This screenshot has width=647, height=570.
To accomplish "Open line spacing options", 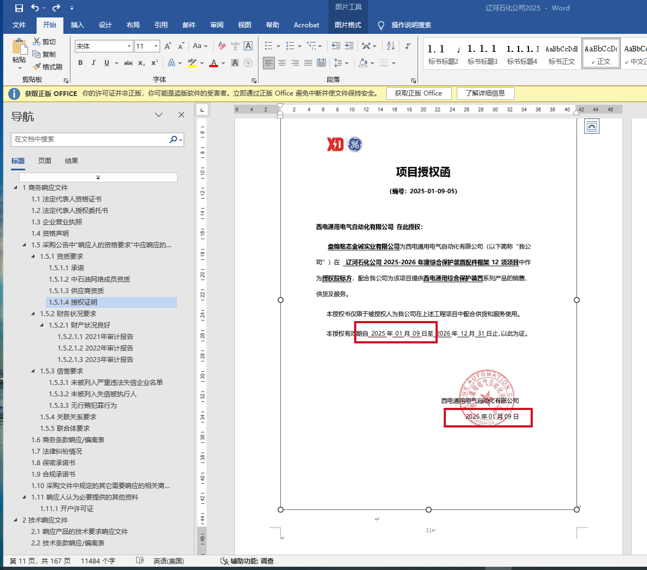I will click(x=341, y=63).
